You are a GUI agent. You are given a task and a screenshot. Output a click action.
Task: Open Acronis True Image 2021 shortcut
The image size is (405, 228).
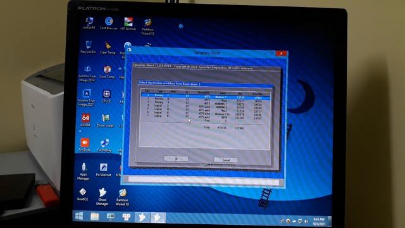coord(86,98)
